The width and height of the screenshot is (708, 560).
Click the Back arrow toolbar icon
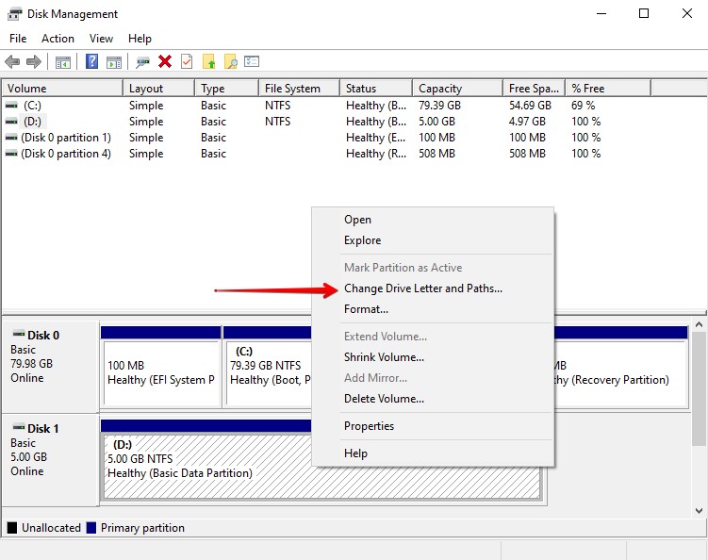tap(12, 61)
